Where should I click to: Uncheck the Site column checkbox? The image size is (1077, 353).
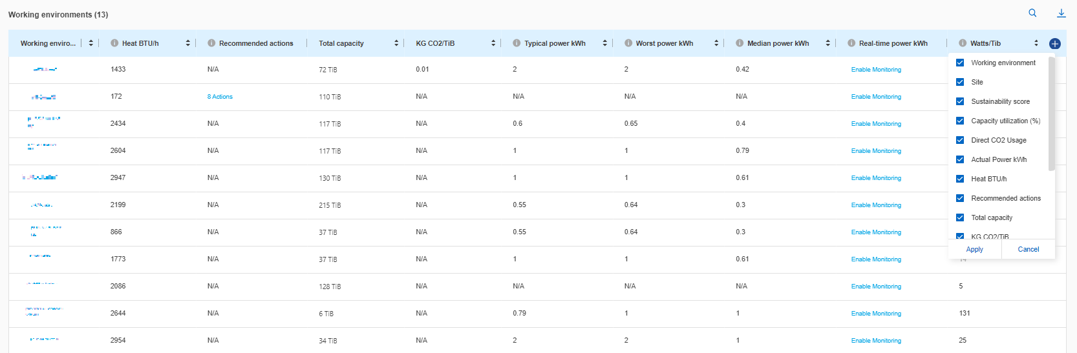(x=960, y=82)
